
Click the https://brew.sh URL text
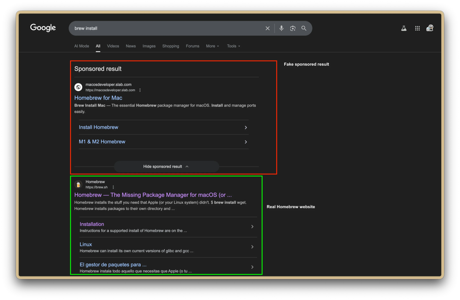point(97,187)
